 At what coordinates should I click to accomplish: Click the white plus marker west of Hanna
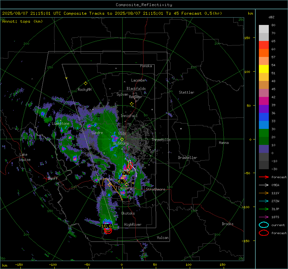click(181, 129)
